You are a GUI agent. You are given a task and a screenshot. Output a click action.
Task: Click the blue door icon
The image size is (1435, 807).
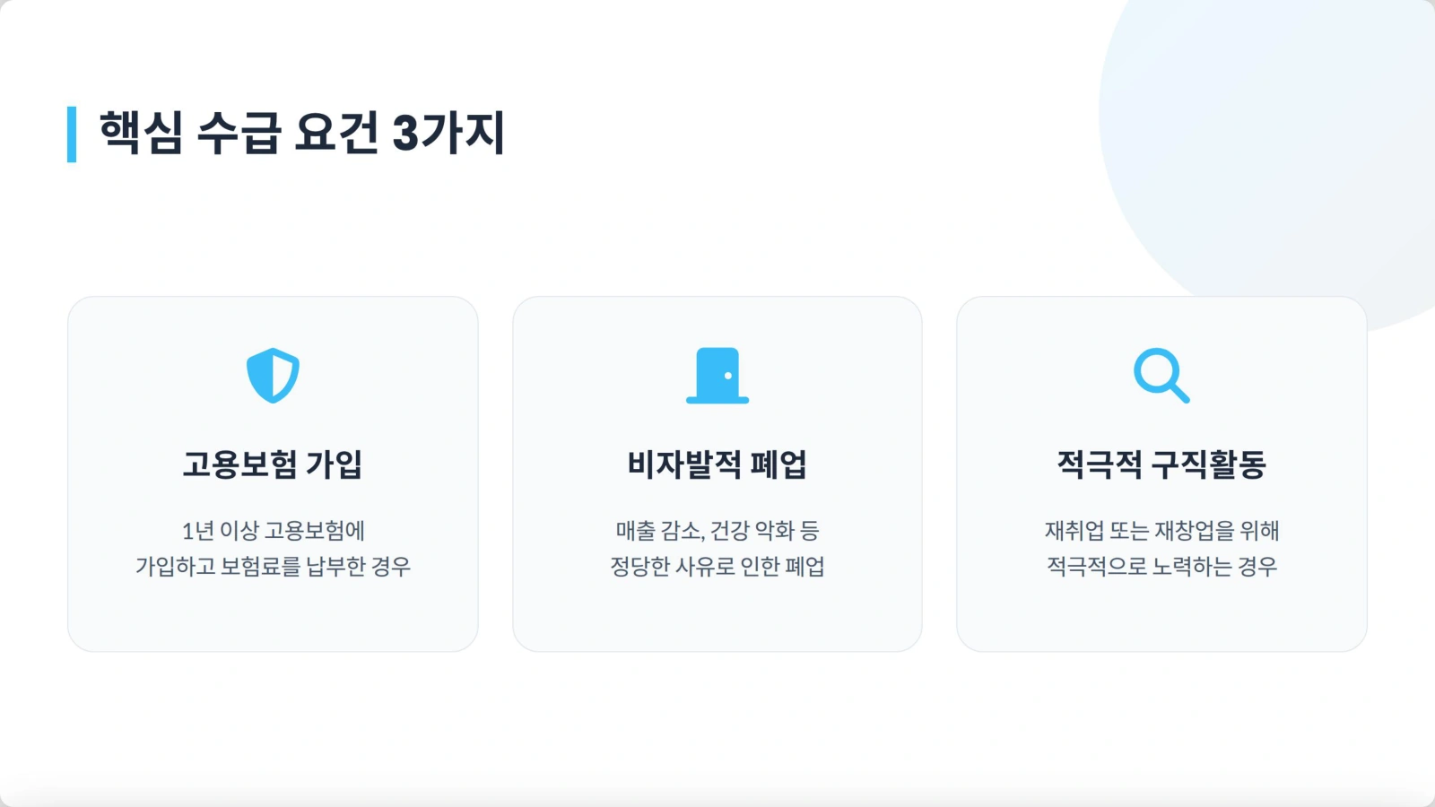click(x=717, y=376)
